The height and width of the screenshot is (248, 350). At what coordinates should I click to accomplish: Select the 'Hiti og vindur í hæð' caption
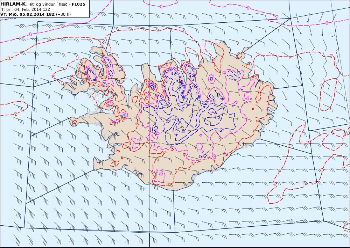(x=48, y=4)
